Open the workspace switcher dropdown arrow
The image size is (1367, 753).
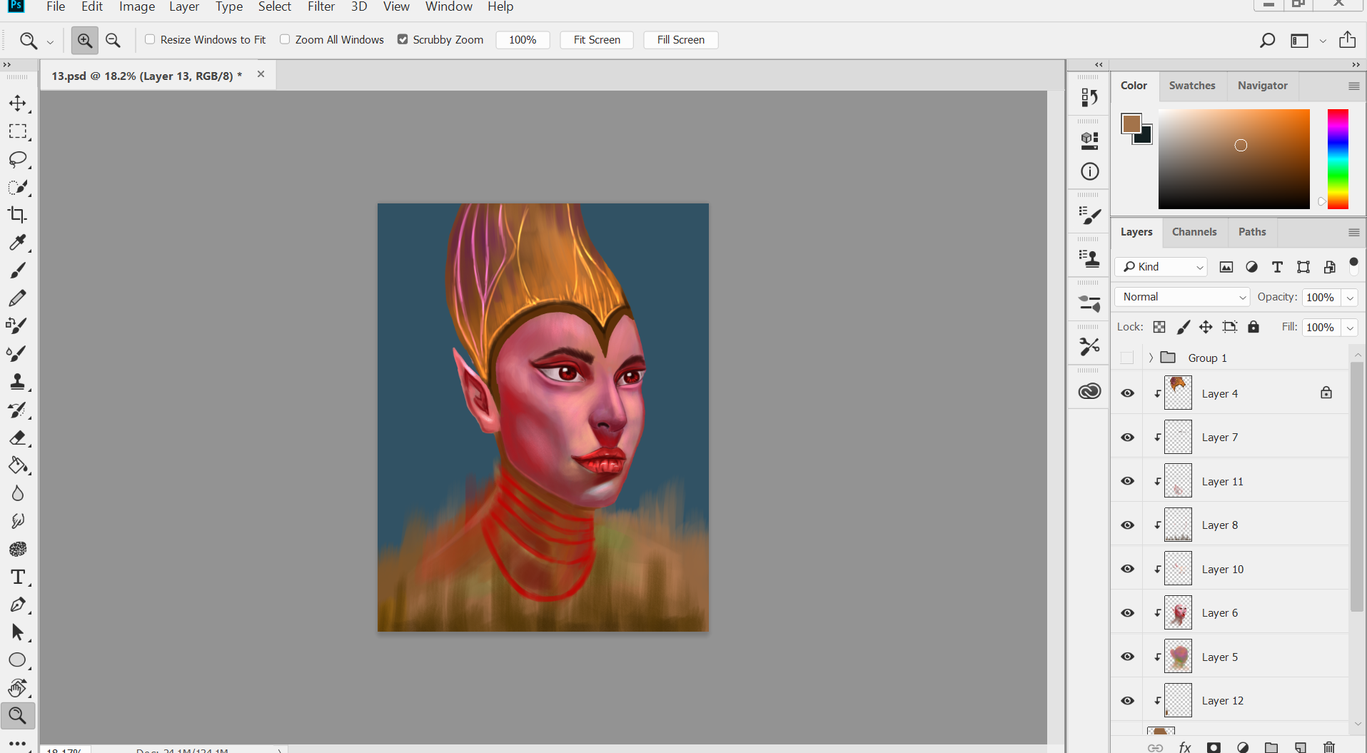(1323, 41)
